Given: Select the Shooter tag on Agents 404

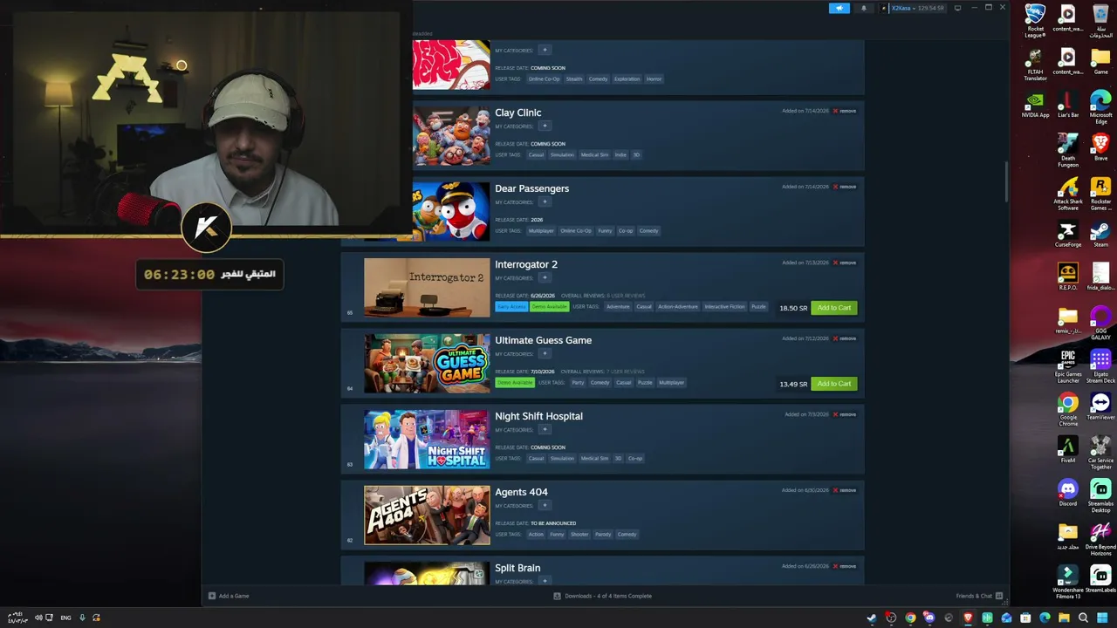Looking at the screenshot, I should pyautogui.click(x=579, y=535).
